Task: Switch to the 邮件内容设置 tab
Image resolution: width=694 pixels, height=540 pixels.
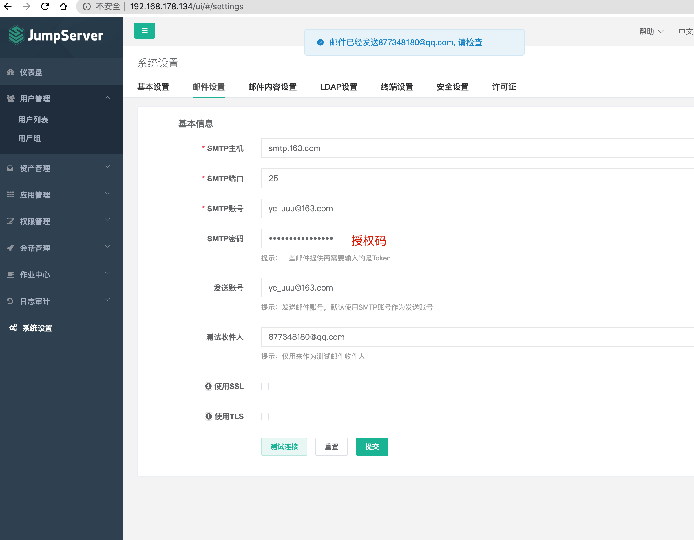Action: 272,87
